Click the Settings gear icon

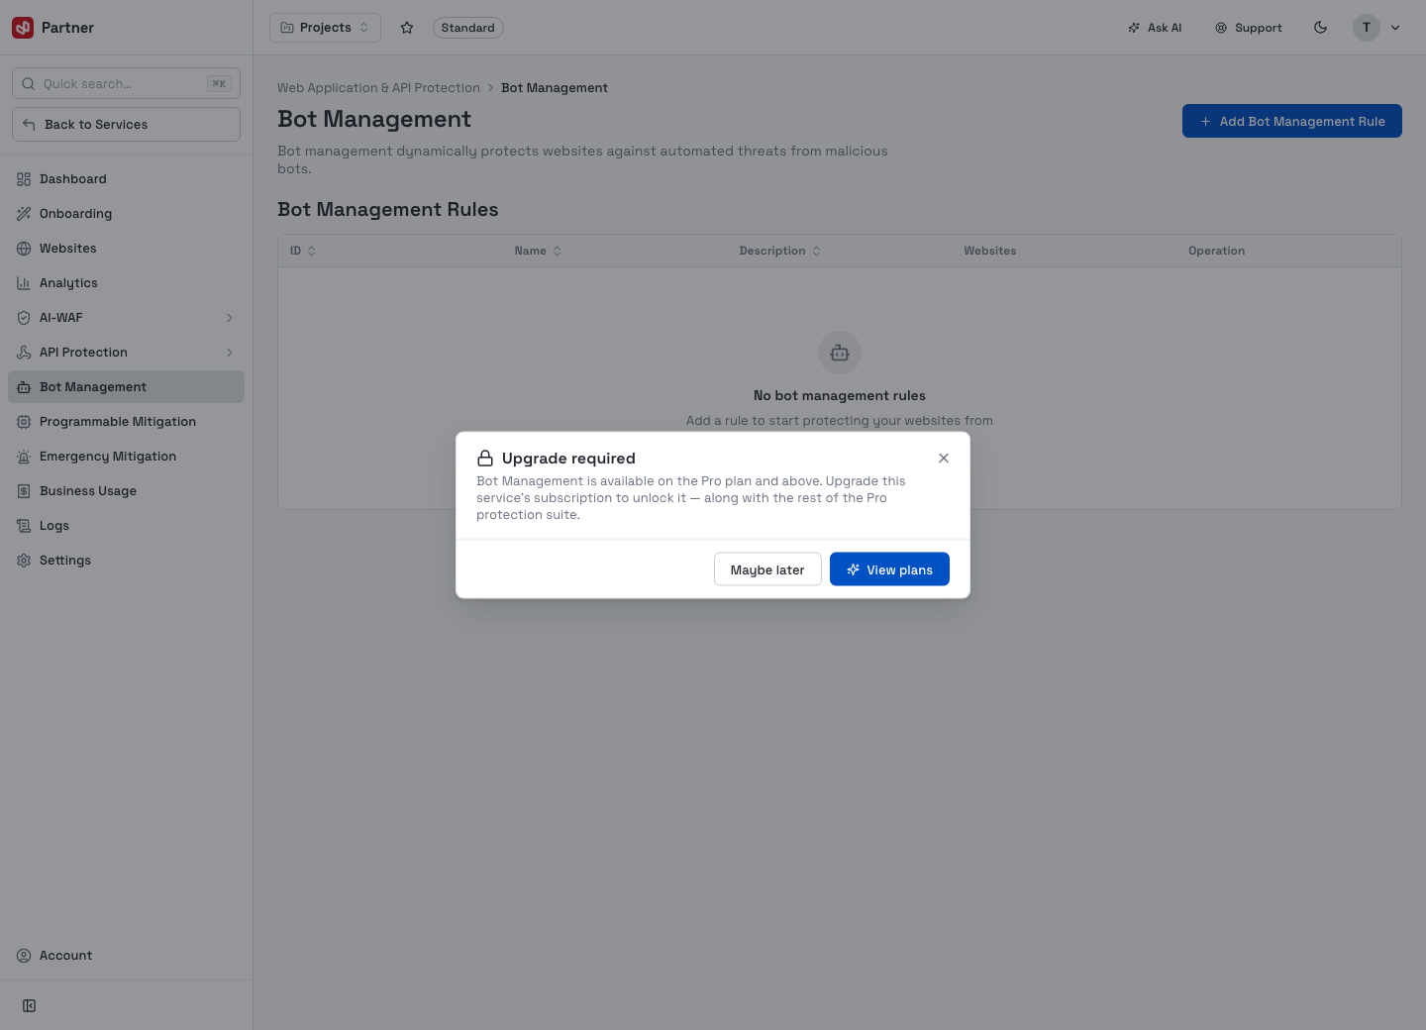click(24, 561)
